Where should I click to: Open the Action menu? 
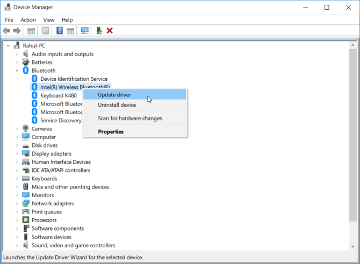coord(28,20)
